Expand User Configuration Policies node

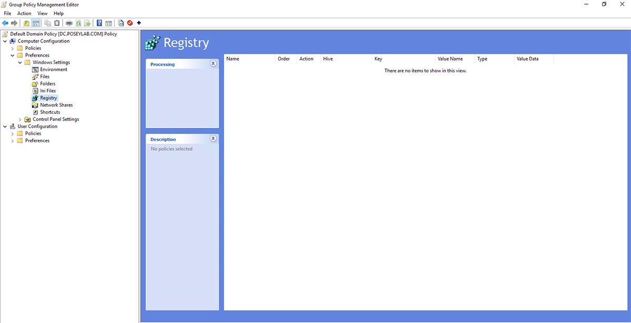13,134
